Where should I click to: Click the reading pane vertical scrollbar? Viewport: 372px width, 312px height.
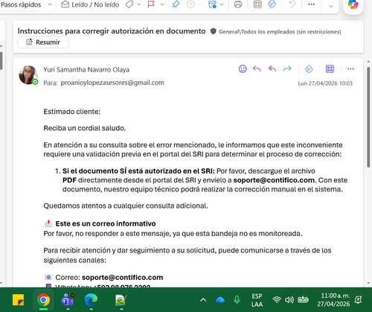368,117
